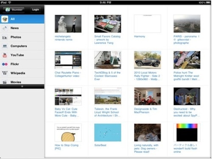Open Small Favors Catalog thumbnail
This screenshot has height=159, width=212.
(108, 24)
